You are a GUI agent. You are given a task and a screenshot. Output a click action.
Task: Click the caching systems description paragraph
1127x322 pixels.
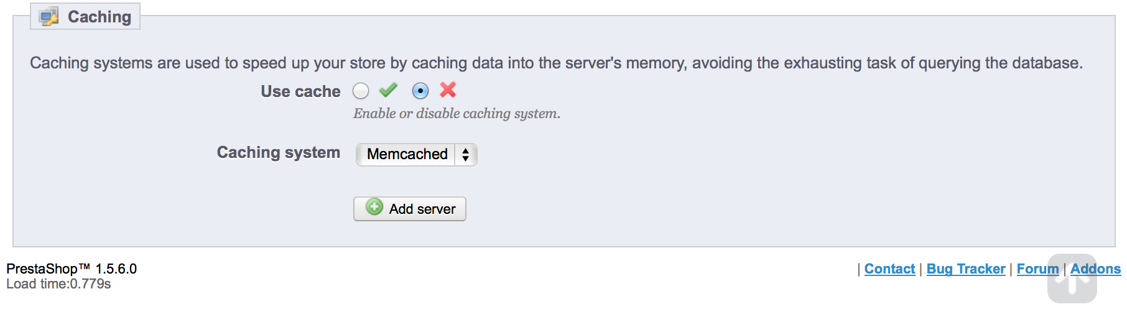(x=556, y=63)
